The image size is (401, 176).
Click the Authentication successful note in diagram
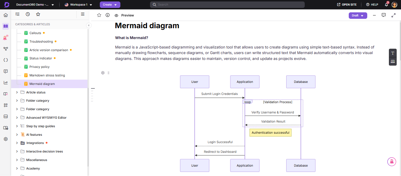tap(270, 133)
